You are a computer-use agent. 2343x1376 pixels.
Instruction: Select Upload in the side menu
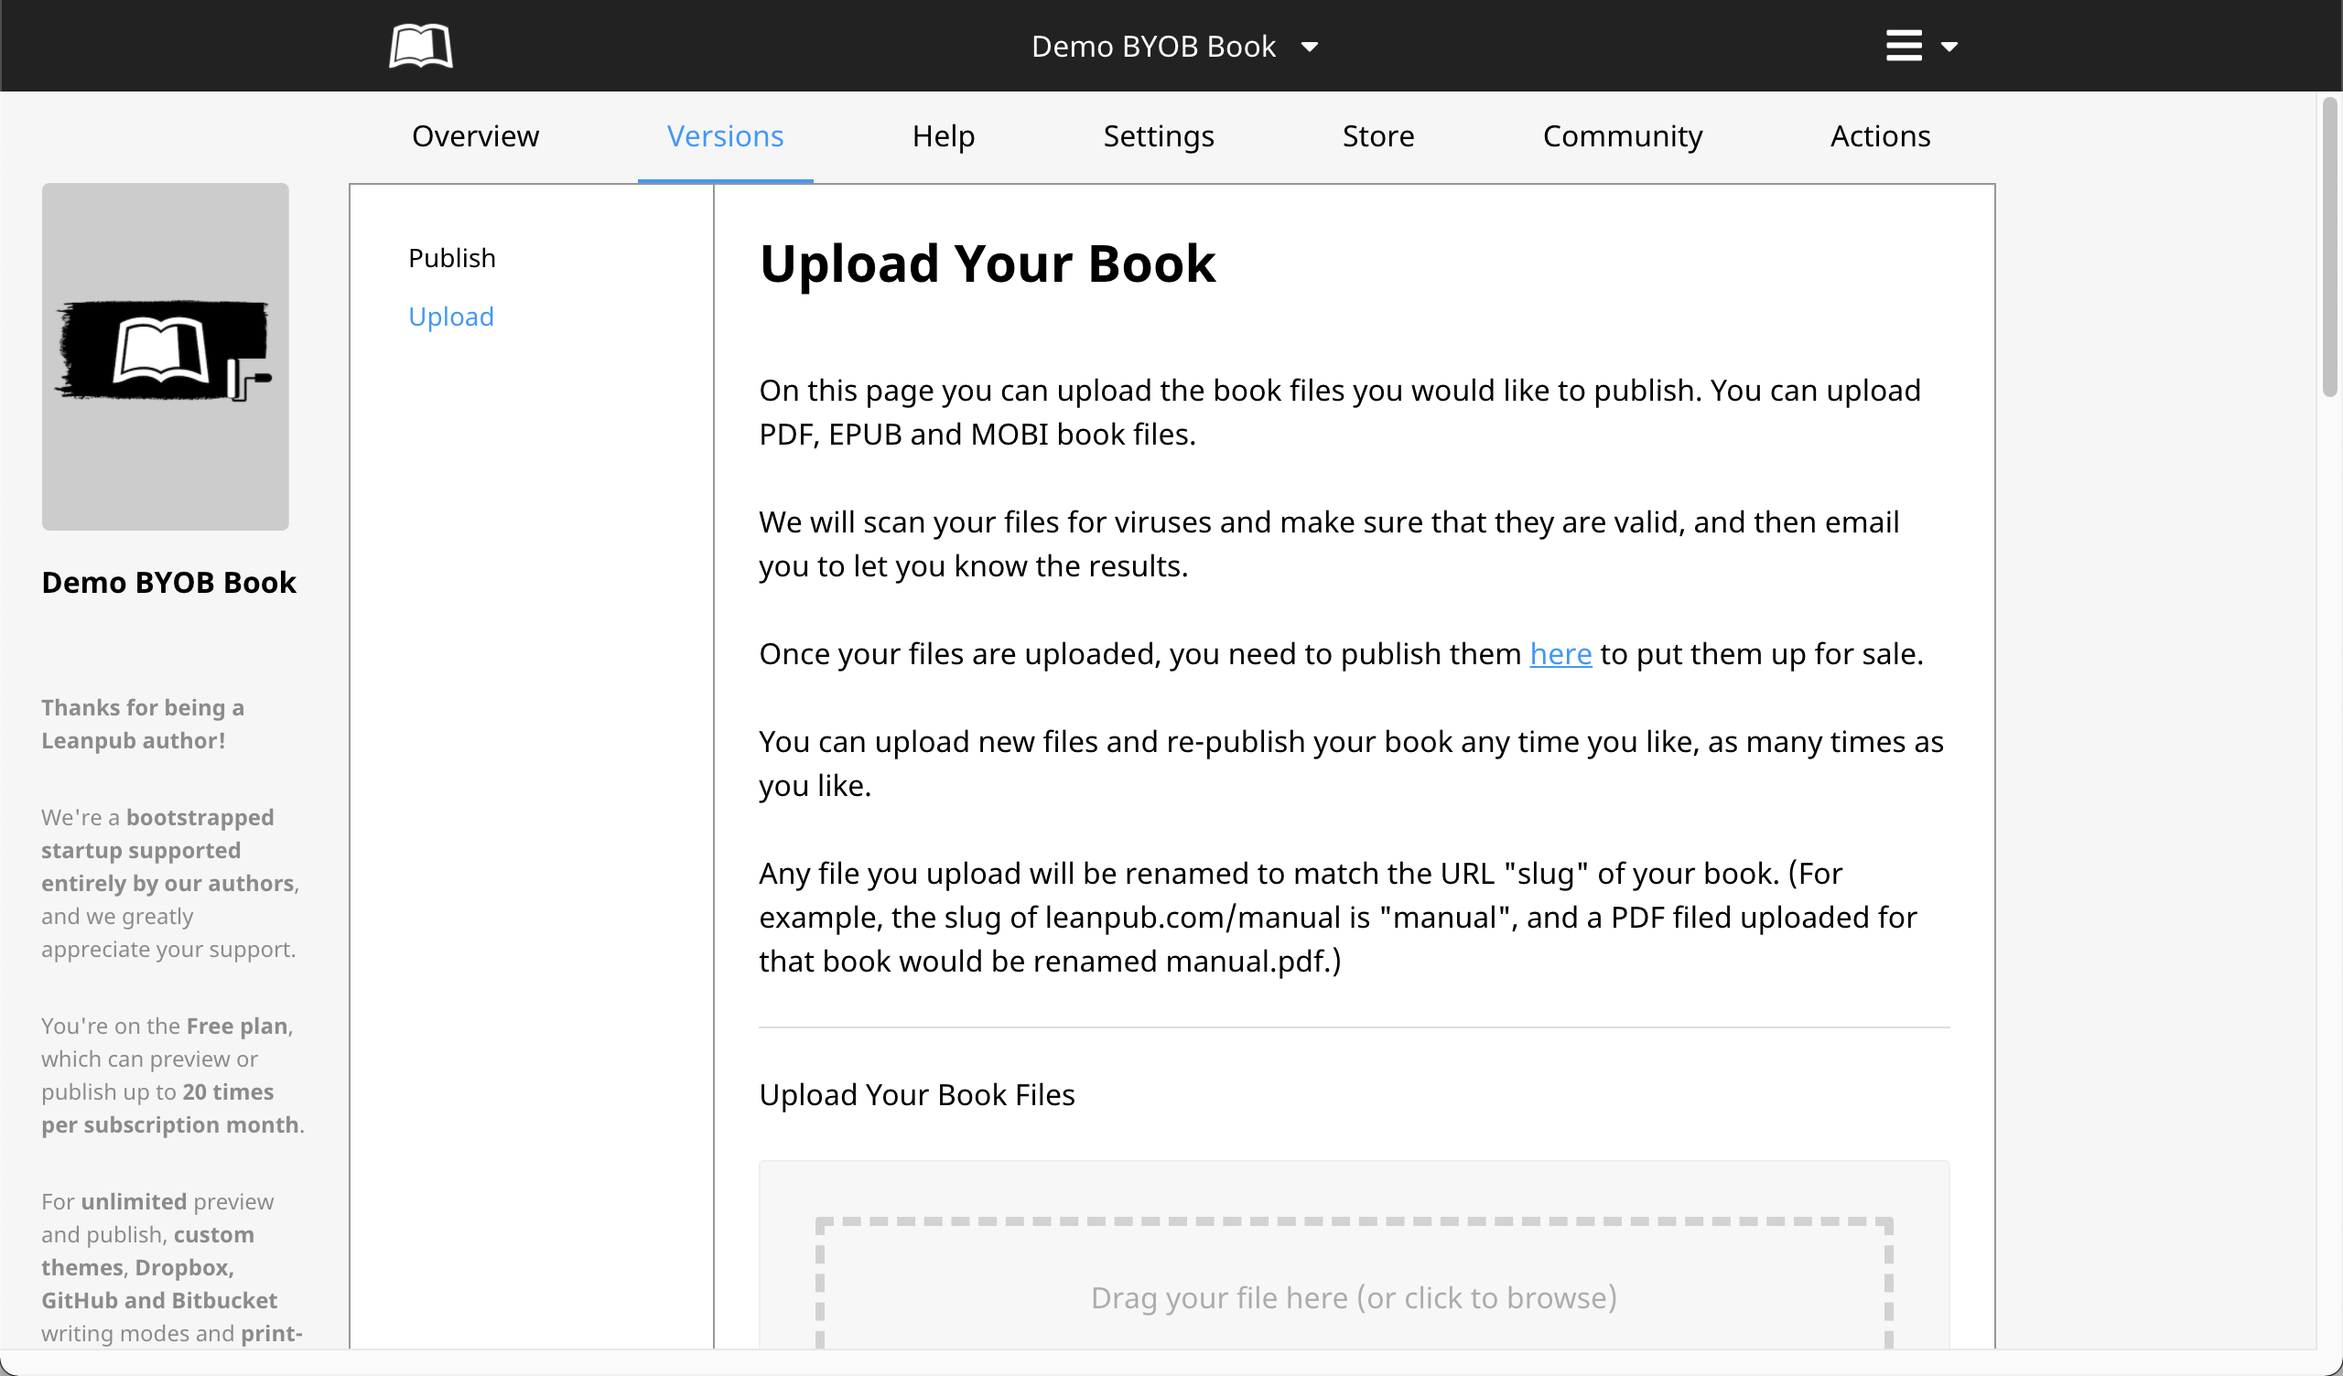[451, 317]
